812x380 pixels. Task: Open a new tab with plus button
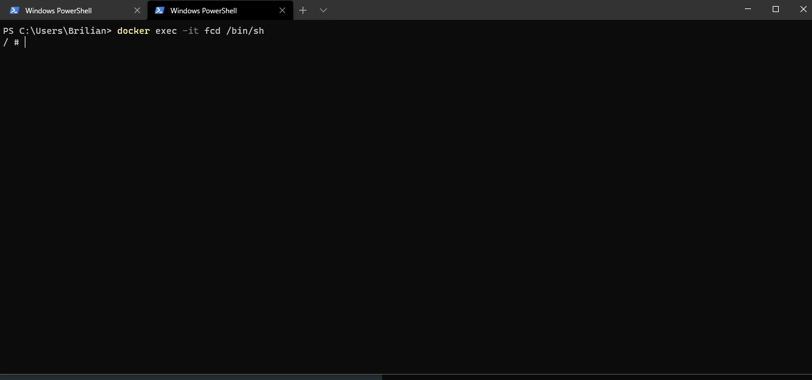[x=303, y=10]
